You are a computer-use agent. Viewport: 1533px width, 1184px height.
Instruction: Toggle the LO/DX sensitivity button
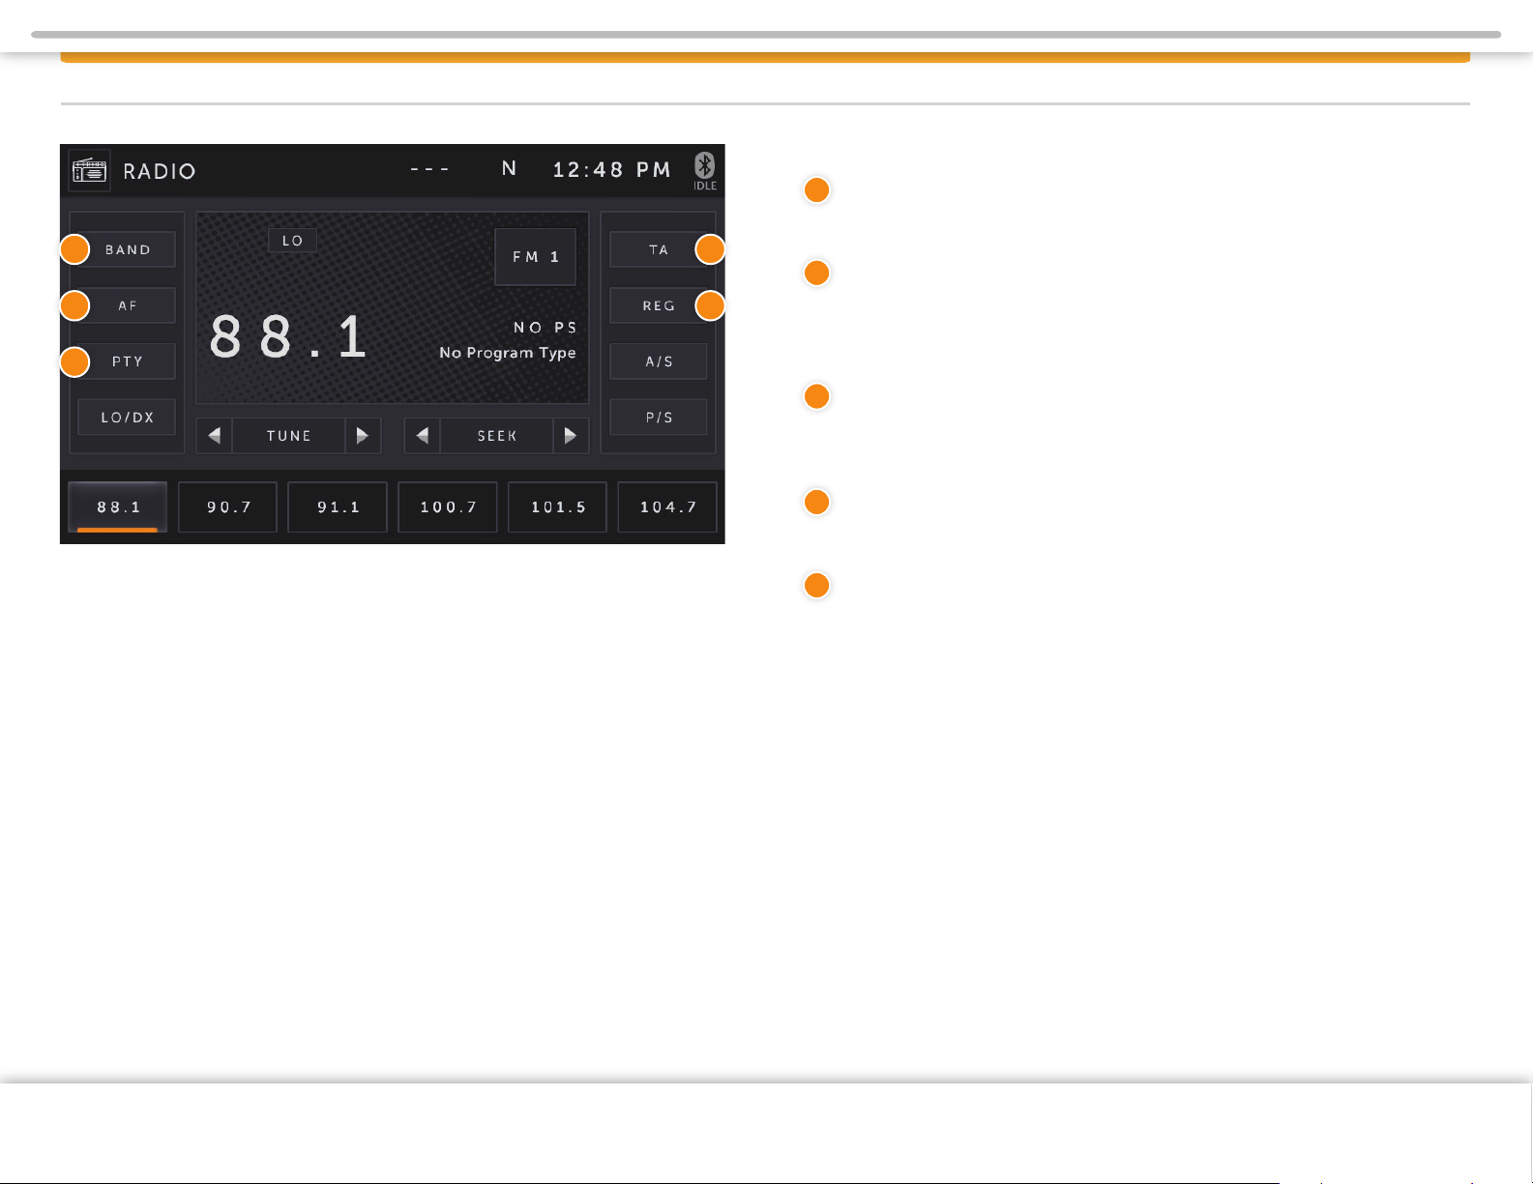[127, 418]
